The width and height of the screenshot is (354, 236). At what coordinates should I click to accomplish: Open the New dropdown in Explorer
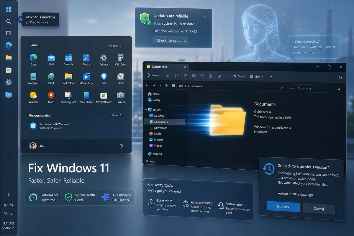[x=153, y=76]
